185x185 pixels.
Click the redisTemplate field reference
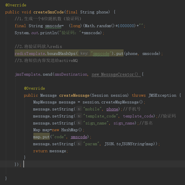30,53
